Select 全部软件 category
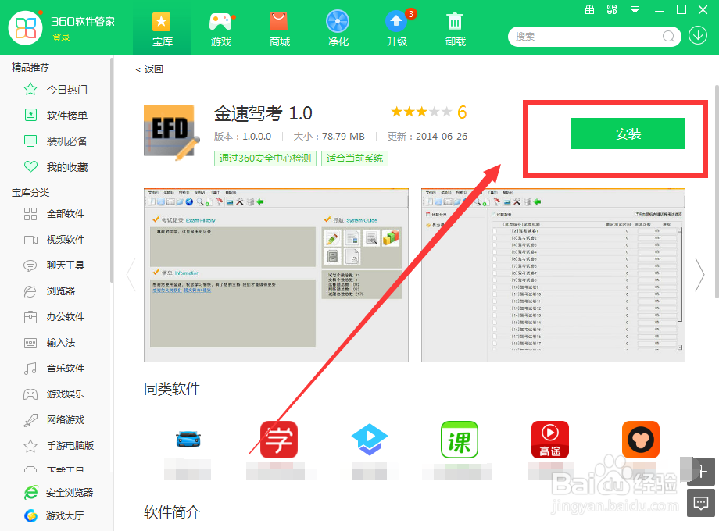 [55, 213]
